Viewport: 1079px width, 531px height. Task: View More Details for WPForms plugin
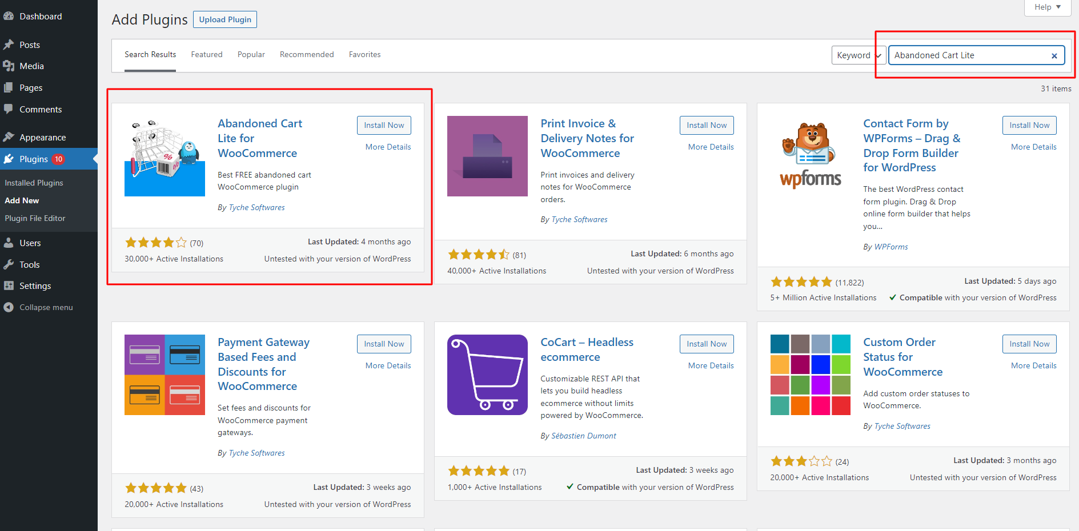click(x=1033, y=147)
